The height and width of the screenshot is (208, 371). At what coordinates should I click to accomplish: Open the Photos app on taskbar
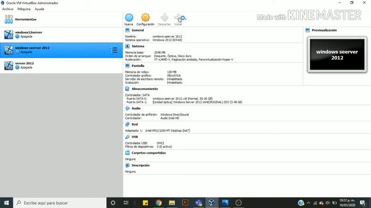coord(225,203)
